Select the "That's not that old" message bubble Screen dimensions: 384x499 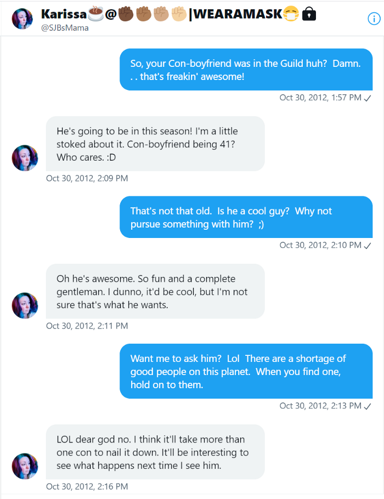[x=246, y=217]
